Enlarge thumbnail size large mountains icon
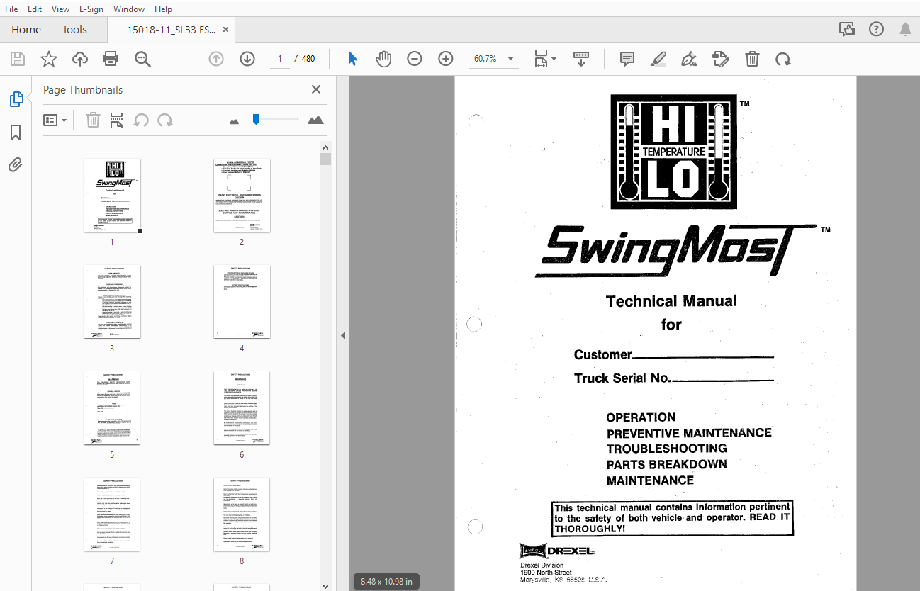920x591 pixels. [x=315, y=120]
